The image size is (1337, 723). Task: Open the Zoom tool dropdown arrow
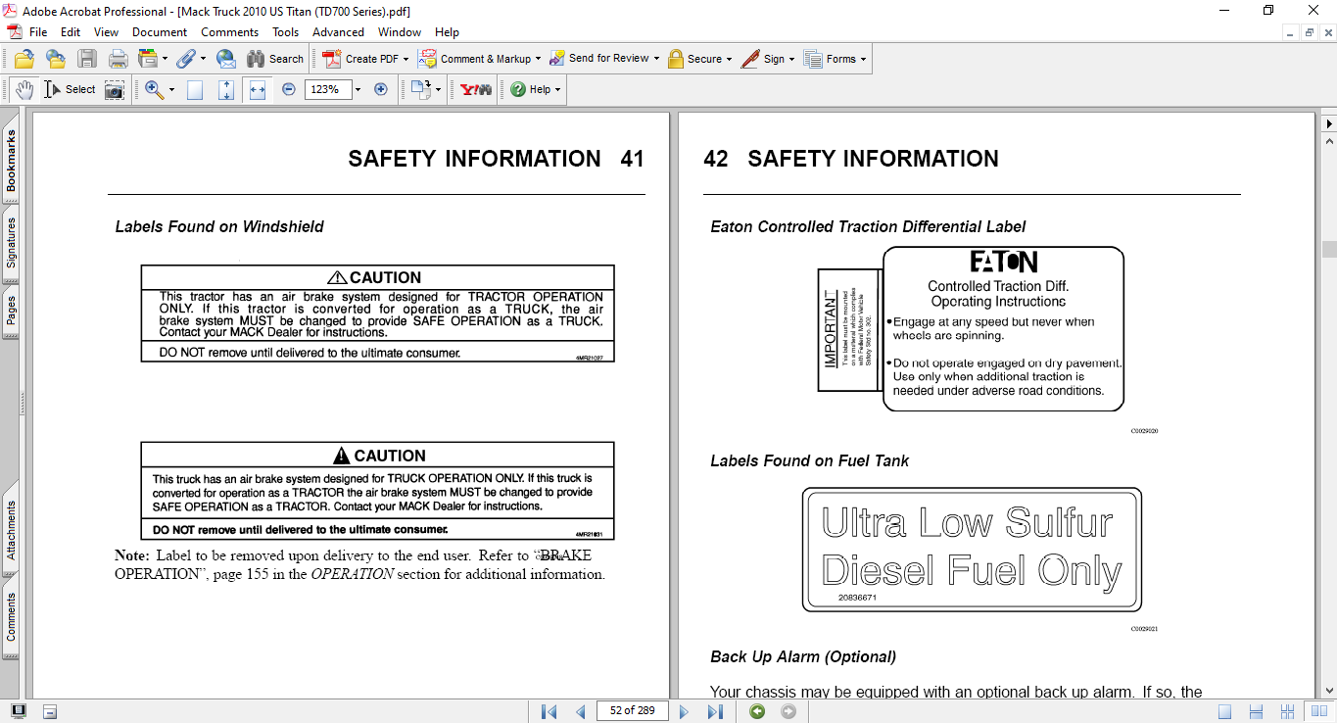coord(171,90)
